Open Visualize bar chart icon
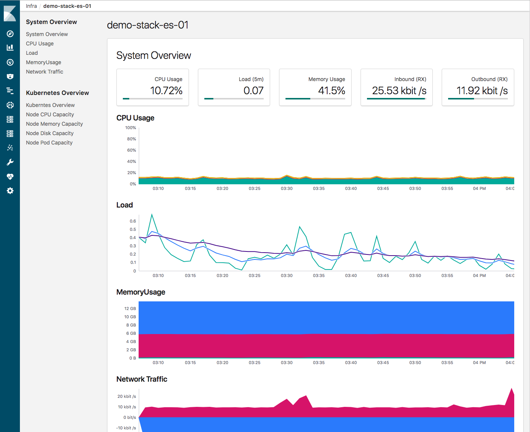 click(x=10, y=48)
